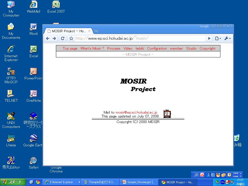Viewport: 248px width, 186px height.
Task: Launch OneNote desktop shortcut
Action: pos(34,96)
